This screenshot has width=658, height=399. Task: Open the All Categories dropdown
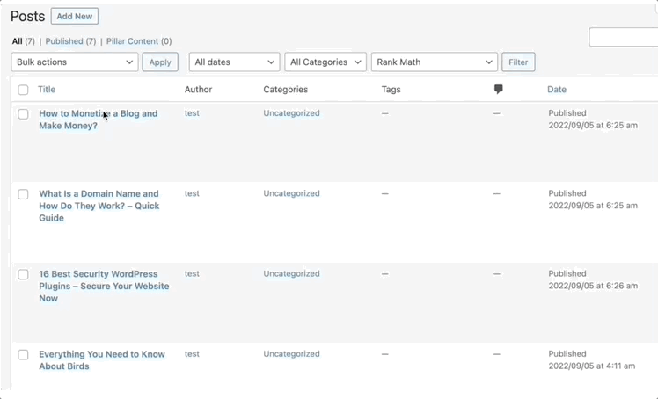(325, 62)
